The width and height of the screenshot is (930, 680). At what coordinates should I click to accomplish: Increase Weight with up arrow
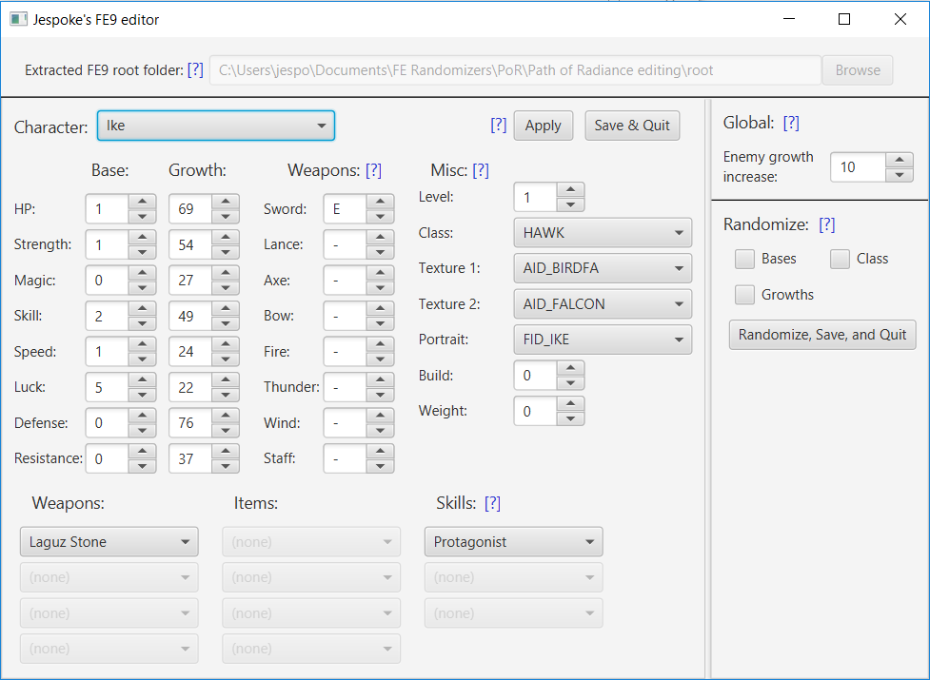click(x=570, y=403)
